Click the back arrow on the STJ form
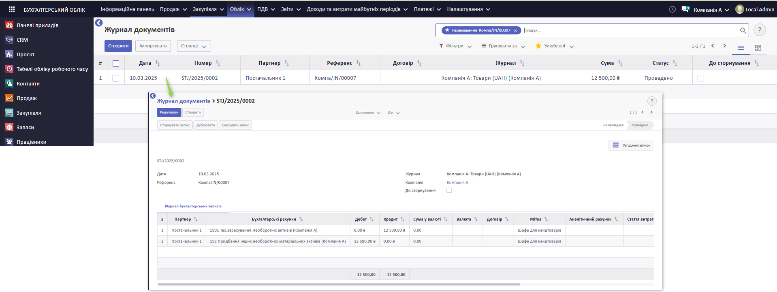 coord(153,96)
